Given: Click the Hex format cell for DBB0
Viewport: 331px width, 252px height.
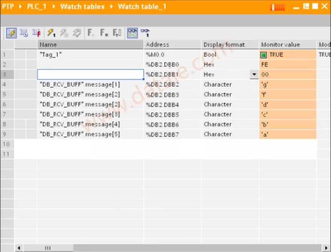Looking at the screenshot, I should [230, 65].
